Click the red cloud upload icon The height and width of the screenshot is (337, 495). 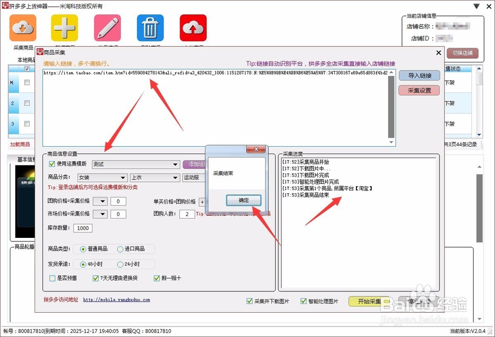coord(193,28)
